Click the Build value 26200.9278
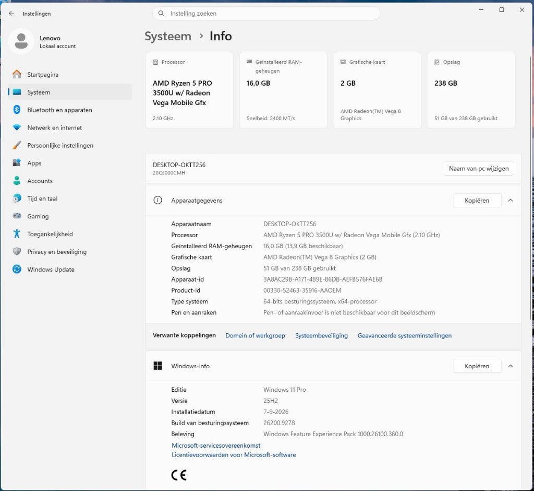The image size is (534, 491). [279, 423]
